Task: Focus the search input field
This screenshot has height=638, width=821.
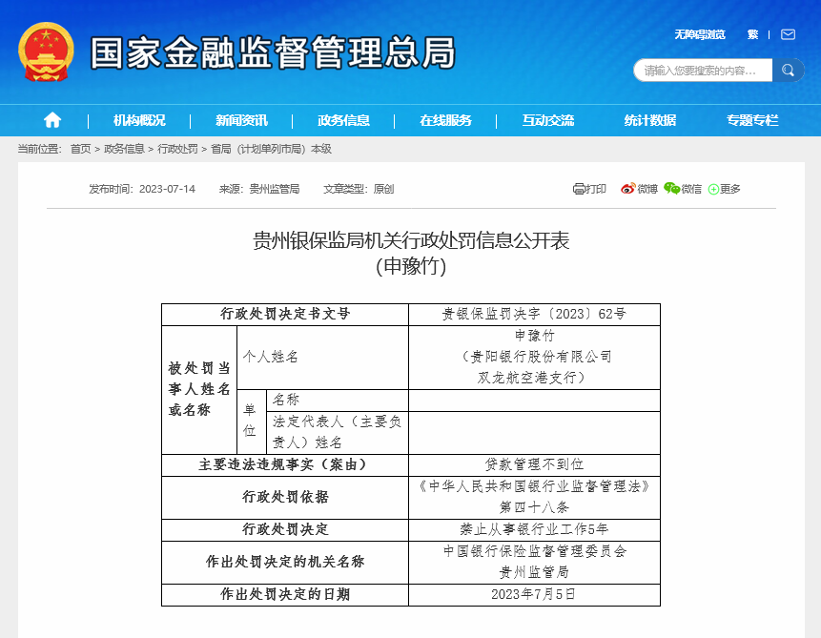Action: [x=703, y=71]
